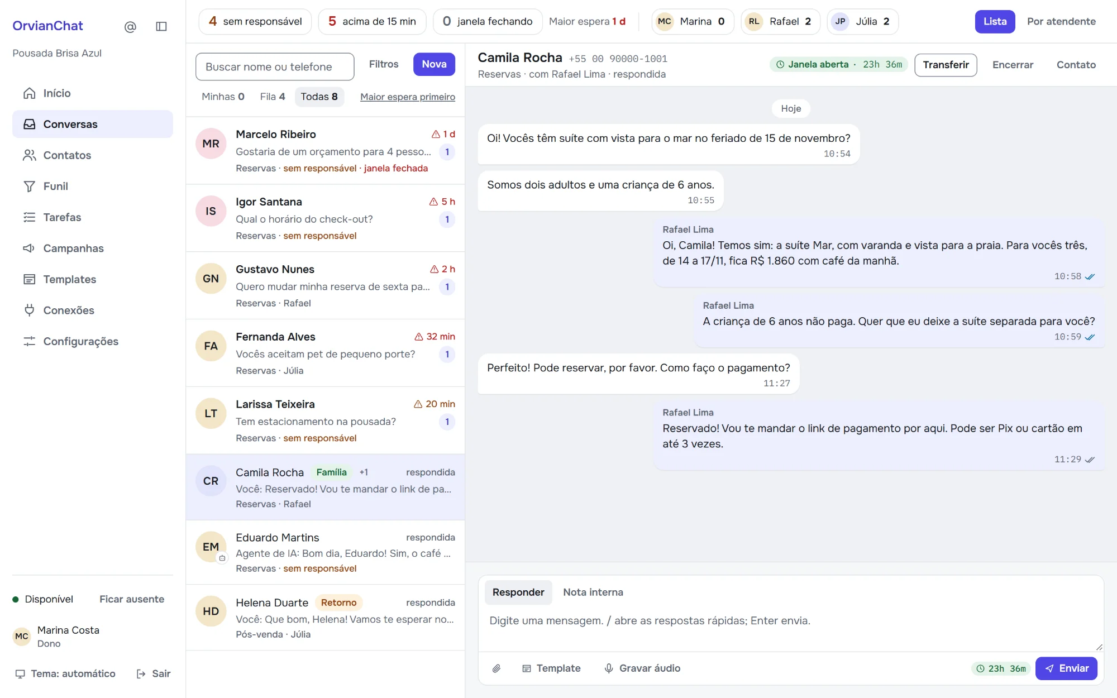Switch to Nota interna tab
The width and height of the screenshot is (1117, 698).
[x=593, y=592]
